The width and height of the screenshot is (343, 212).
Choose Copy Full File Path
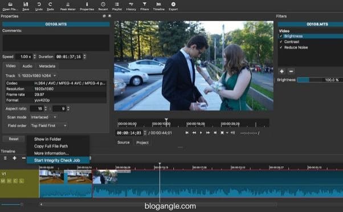point(51,146)
